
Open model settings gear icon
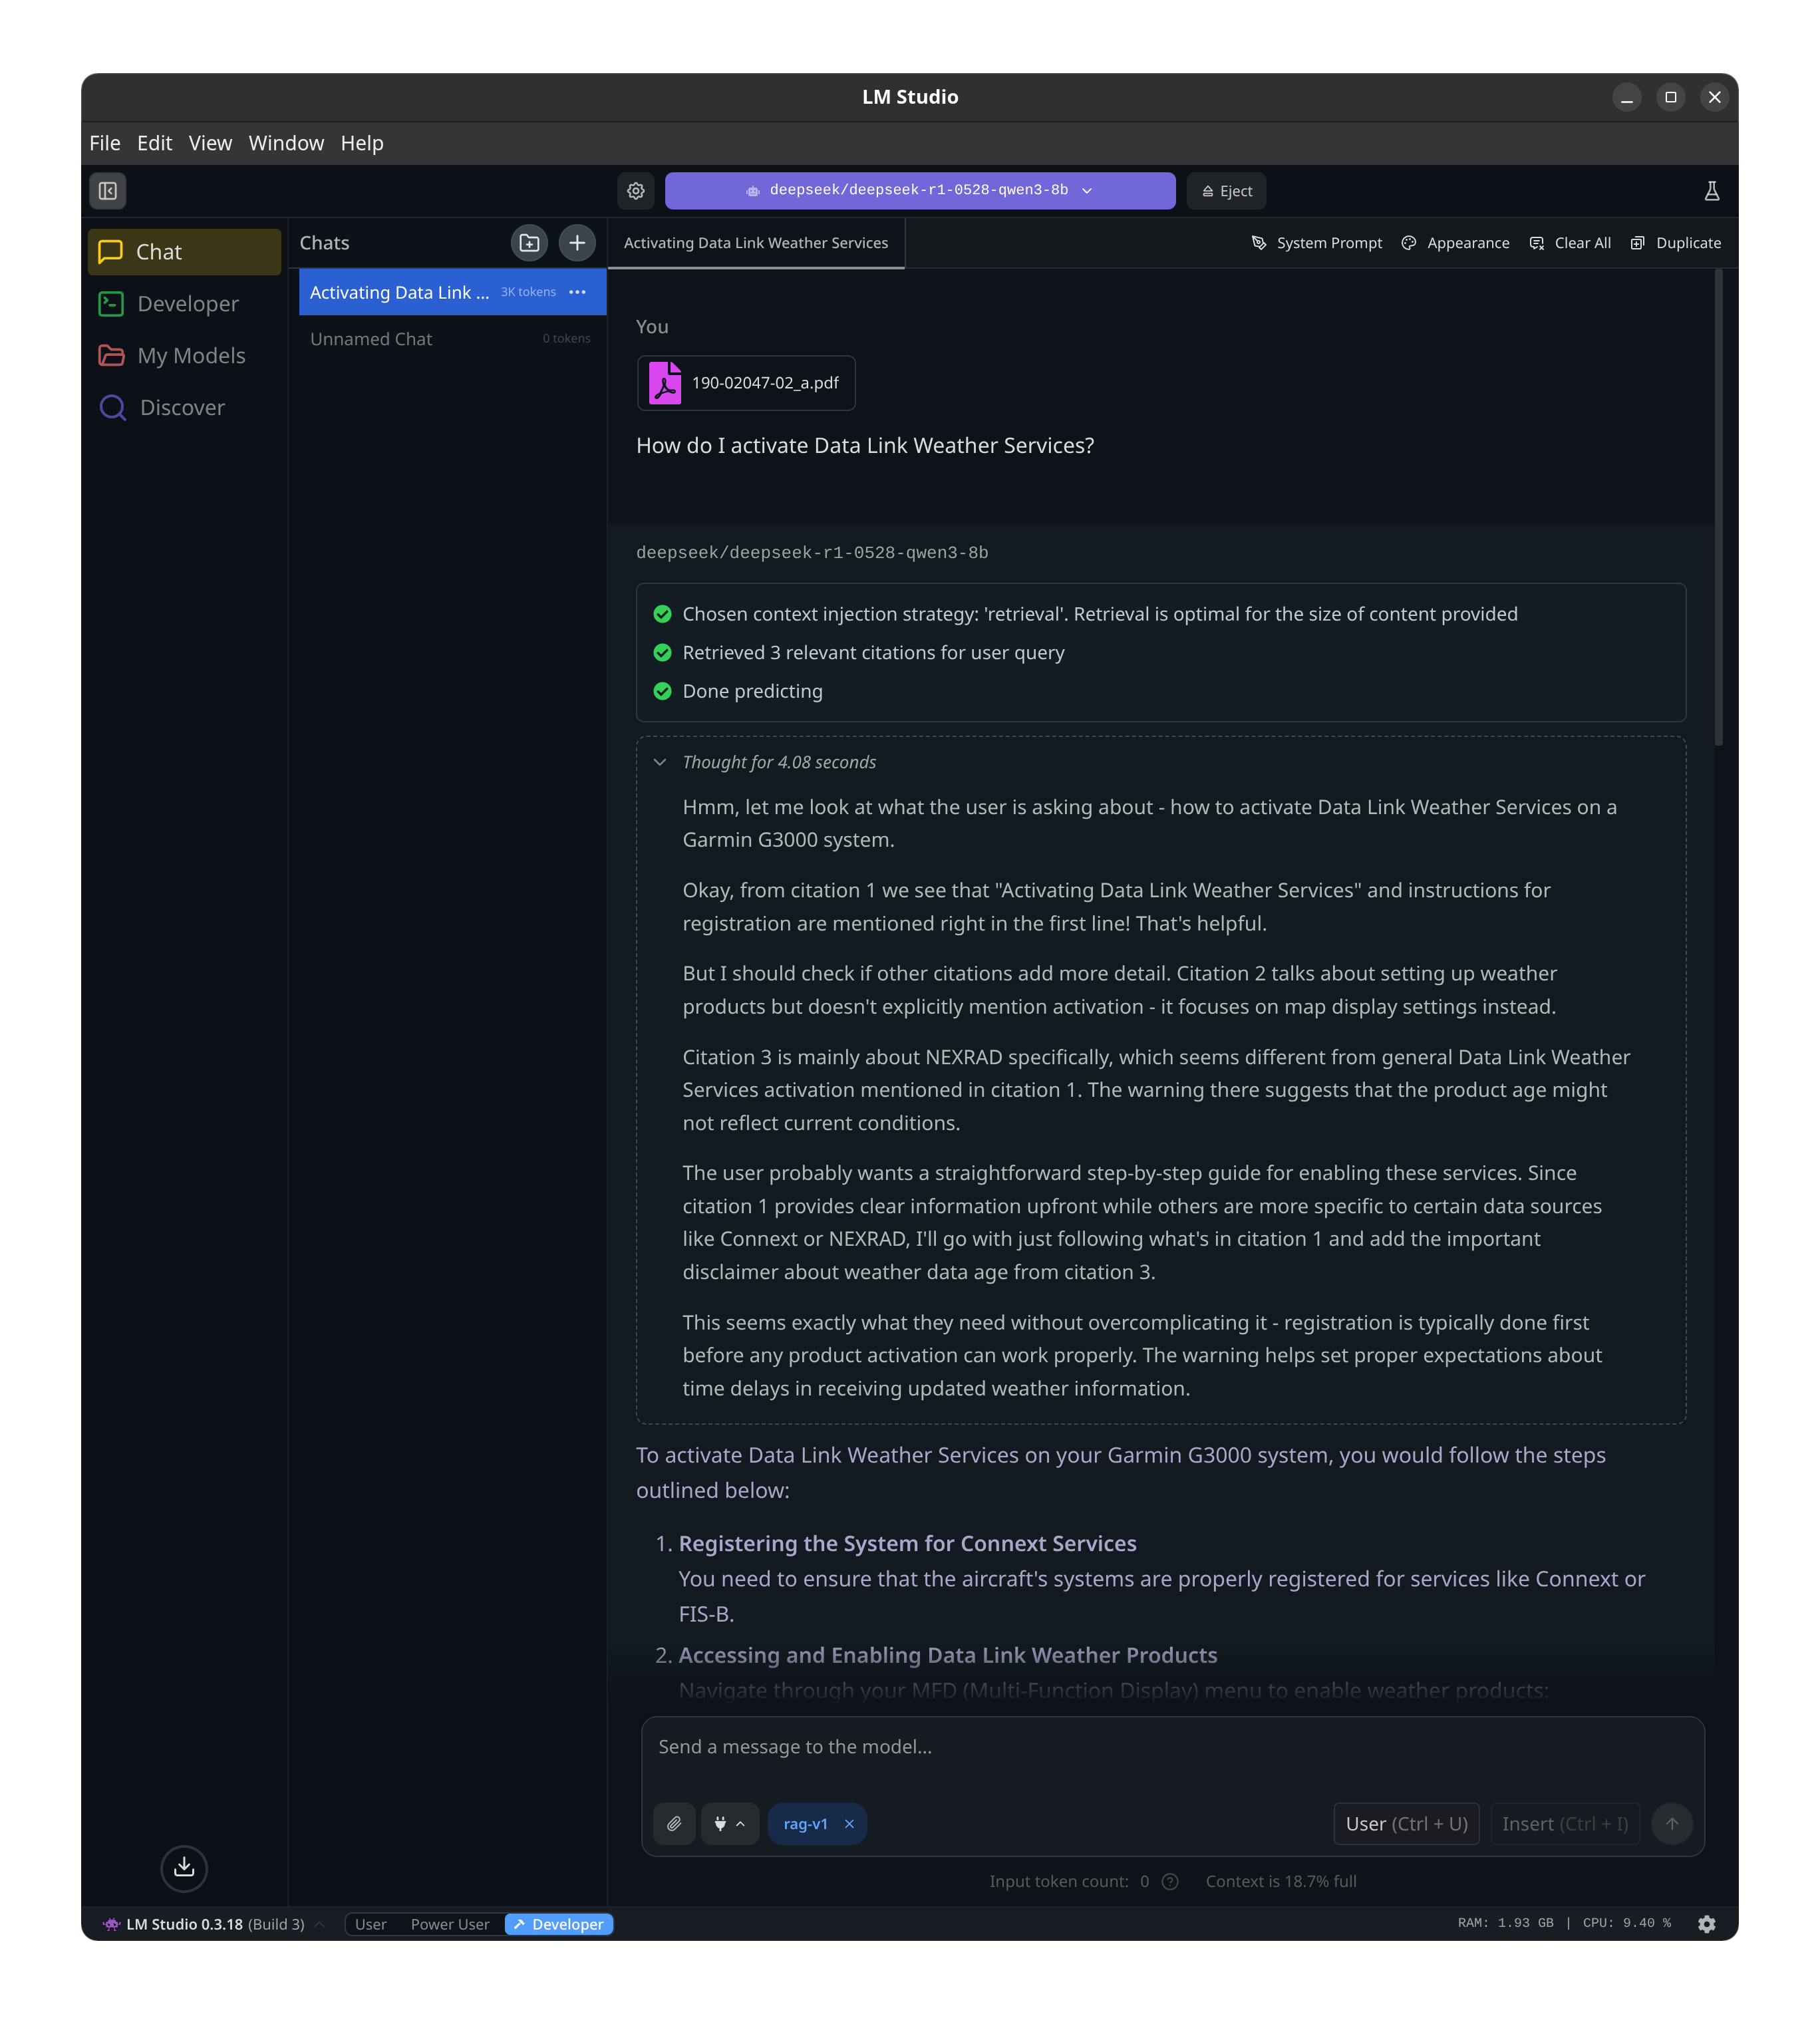tap(636, 191)
